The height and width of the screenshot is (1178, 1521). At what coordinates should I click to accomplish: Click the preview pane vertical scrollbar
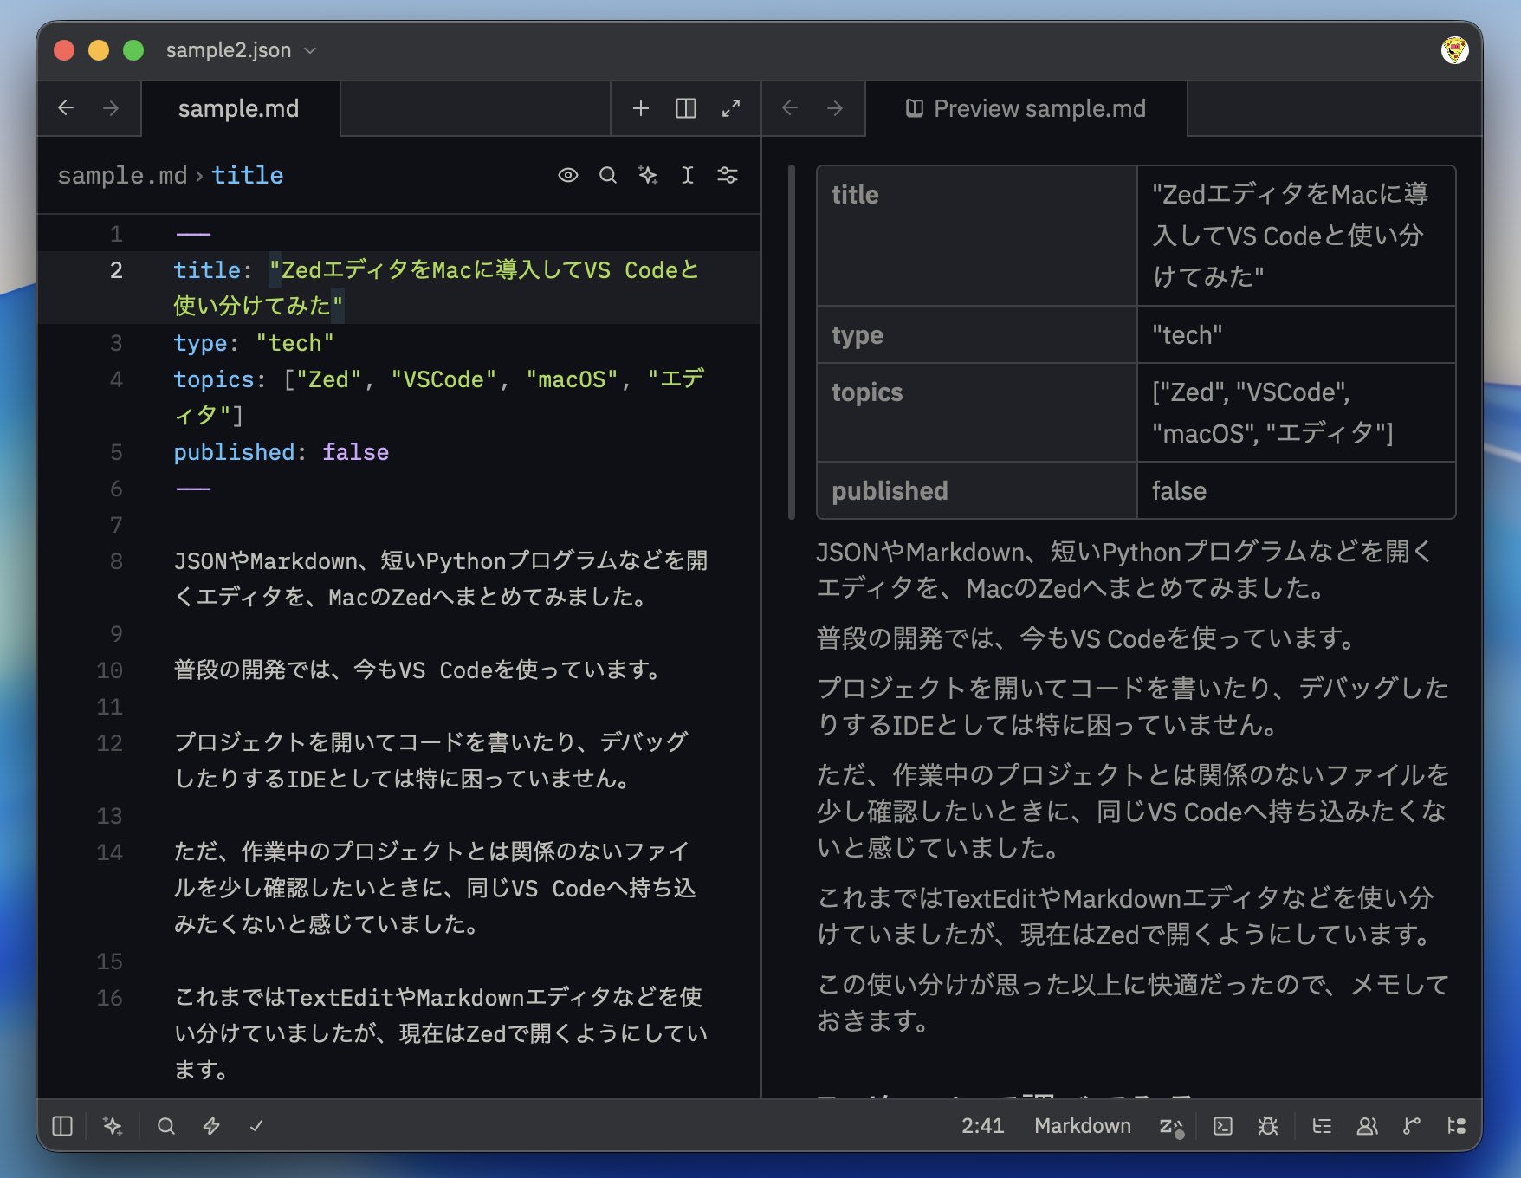[x=792, y=342]
